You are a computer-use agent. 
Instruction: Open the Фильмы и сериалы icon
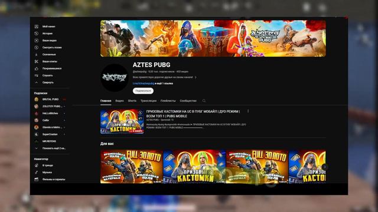[x=37, y=179]
